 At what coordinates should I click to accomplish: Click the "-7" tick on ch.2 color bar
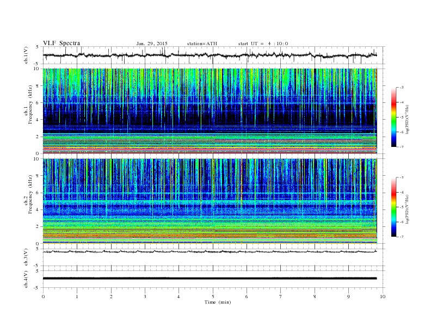[402, 237]
